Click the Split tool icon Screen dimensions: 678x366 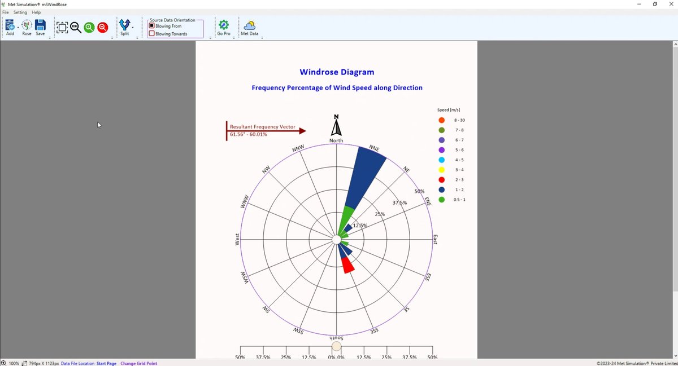click(125, 25)
